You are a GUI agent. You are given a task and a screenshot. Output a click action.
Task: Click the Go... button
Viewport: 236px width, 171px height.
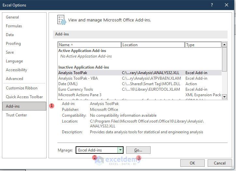138,150
